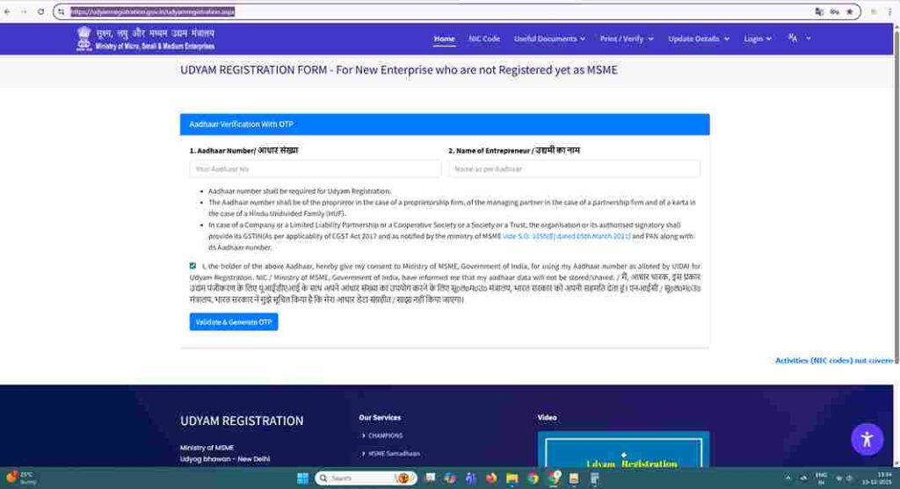Expand Print / Verify dropdown

[626, 39]
